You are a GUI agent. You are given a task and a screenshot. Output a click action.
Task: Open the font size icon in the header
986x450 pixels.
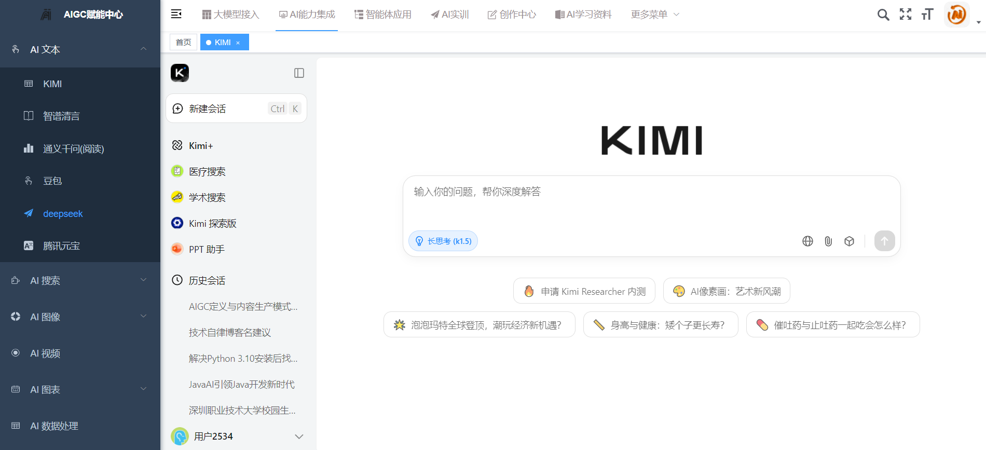[x=927, y=15]
